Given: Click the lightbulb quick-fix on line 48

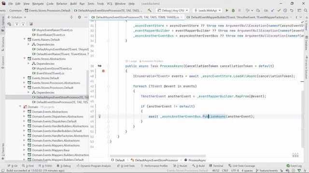Looking at the screenshot, I should [99, 116].
